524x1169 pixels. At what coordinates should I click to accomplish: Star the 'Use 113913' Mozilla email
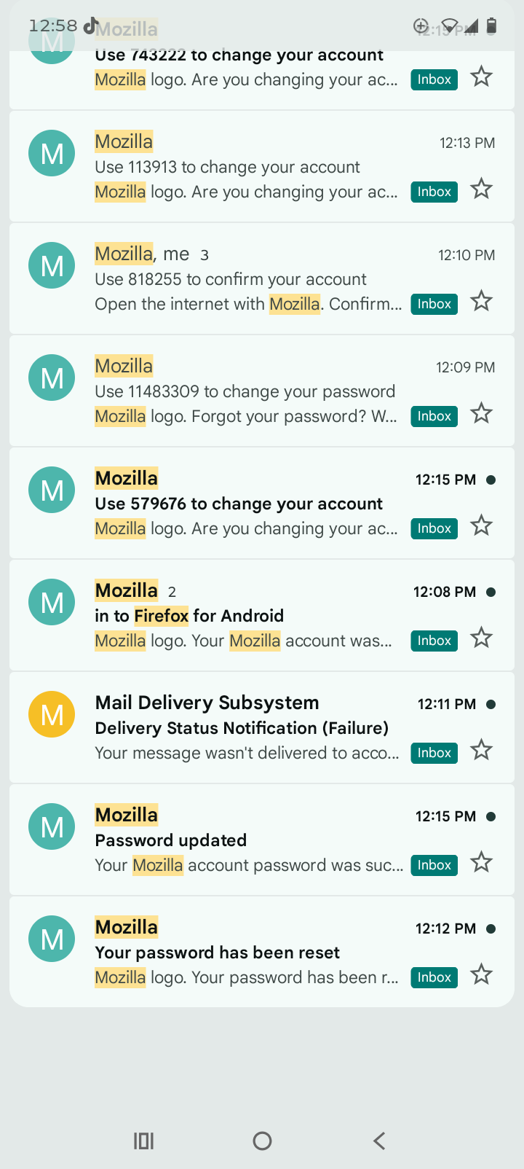pyautogui.click(x=481, y=189)
